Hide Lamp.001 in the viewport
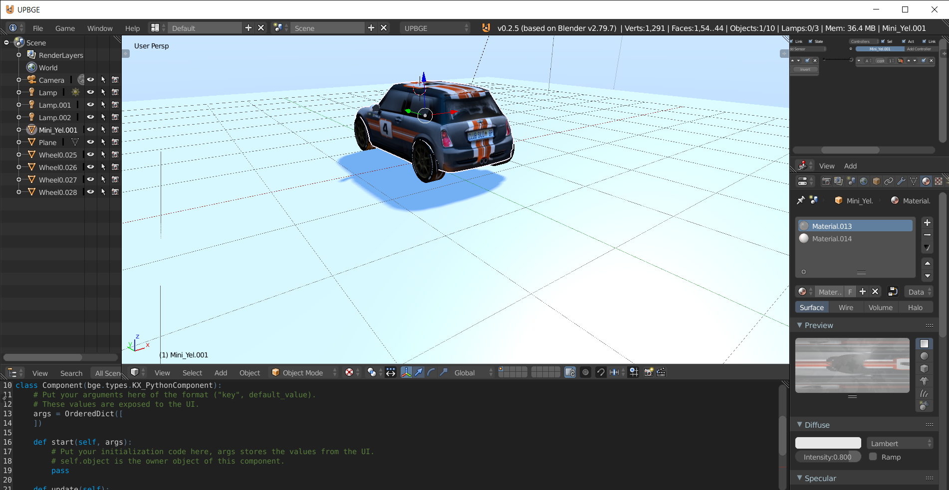 tap(90, 105)
